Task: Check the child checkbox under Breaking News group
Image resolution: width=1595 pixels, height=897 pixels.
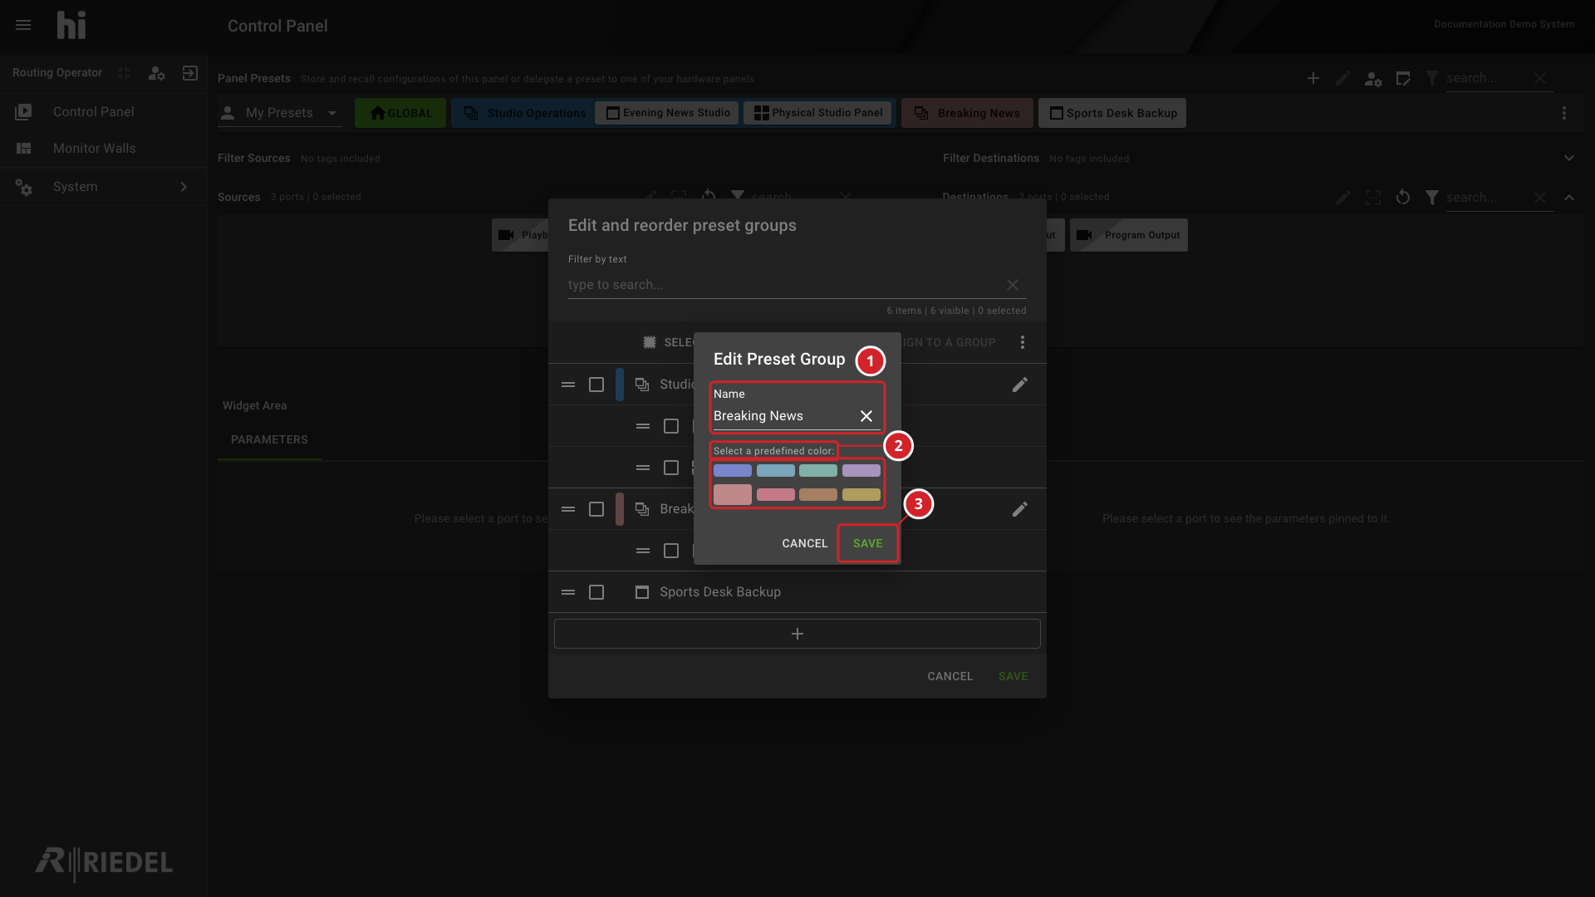Action: (671, 551)
